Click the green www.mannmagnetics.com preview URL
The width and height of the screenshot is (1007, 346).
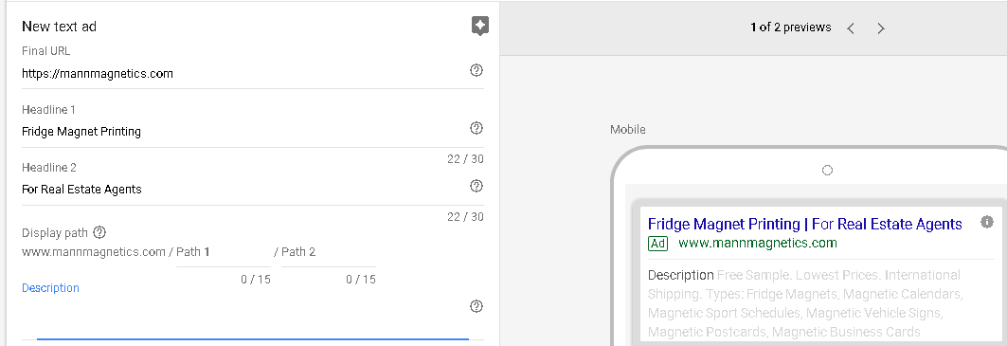tap(757, 243)
